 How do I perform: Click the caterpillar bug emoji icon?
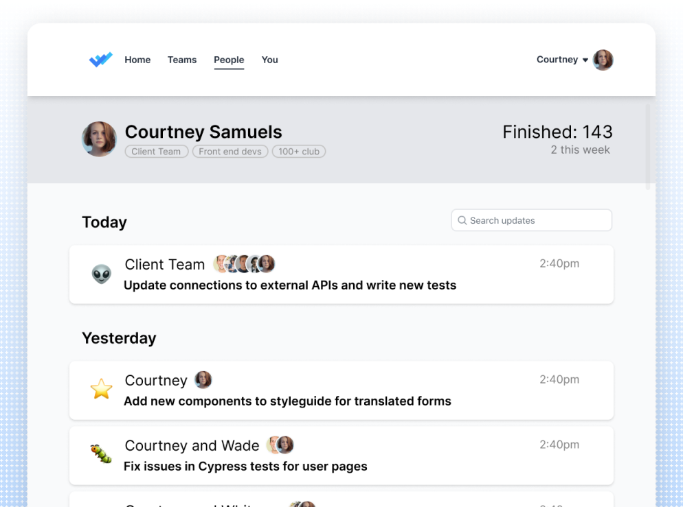click(101, 453)
